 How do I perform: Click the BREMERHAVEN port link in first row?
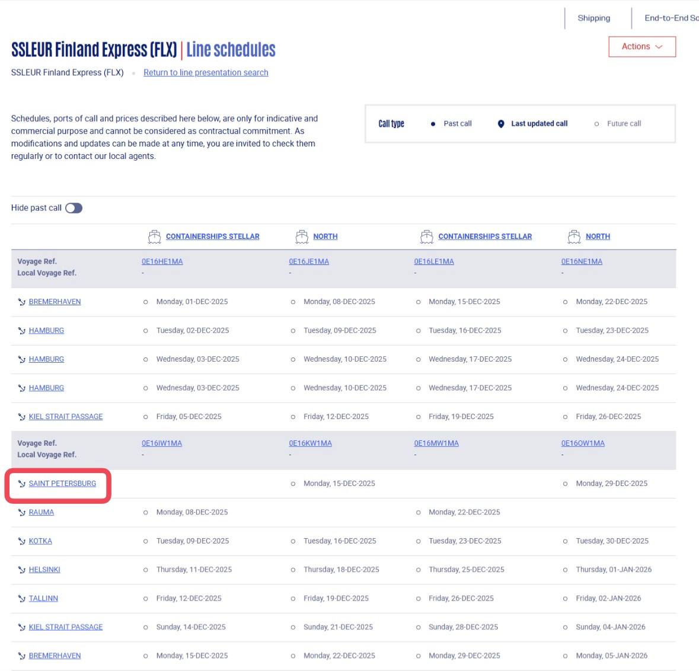(55, 302)
